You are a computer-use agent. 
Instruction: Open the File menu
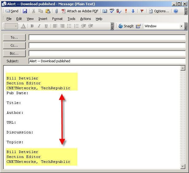pyautogui.click(x=9, y=19)
